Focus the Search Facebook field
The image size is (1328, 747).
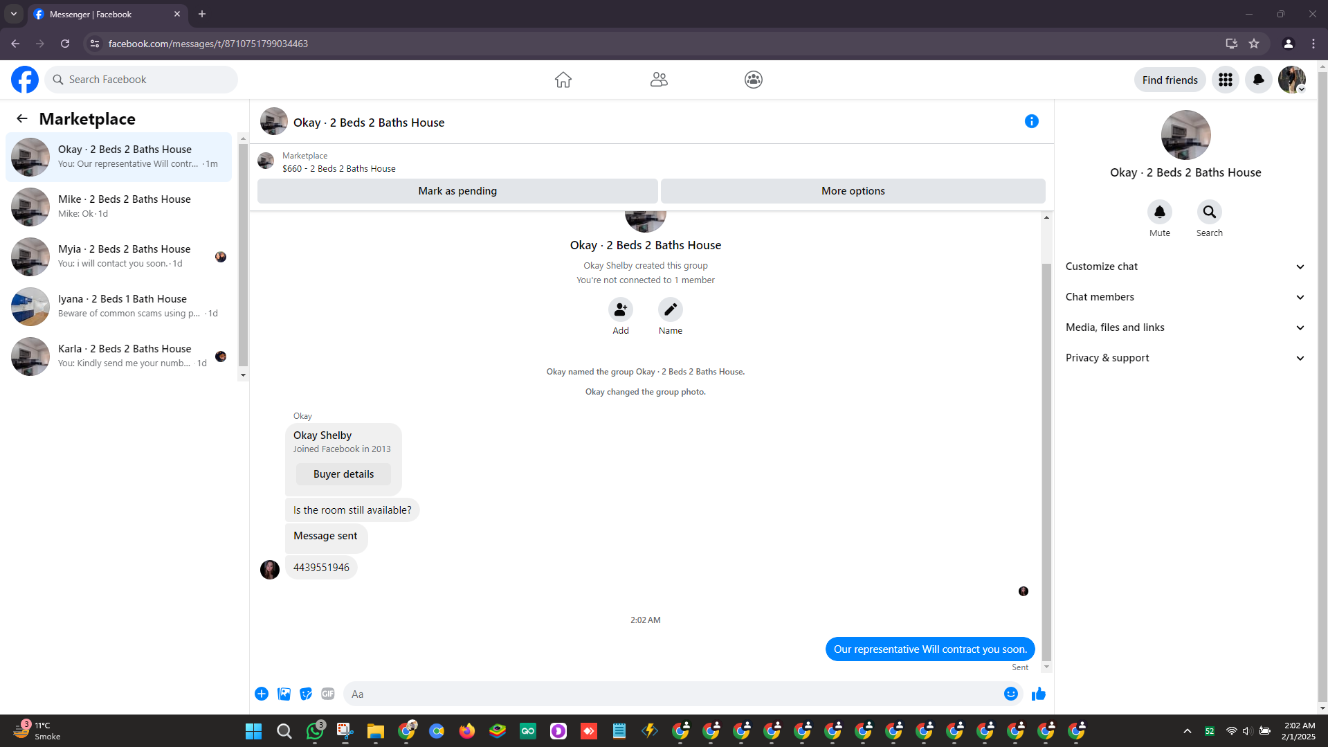coord(141,80)
